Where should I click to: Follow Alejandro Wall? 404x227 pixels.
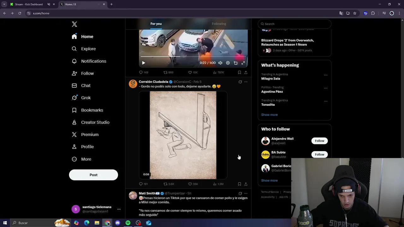[319, 141]
